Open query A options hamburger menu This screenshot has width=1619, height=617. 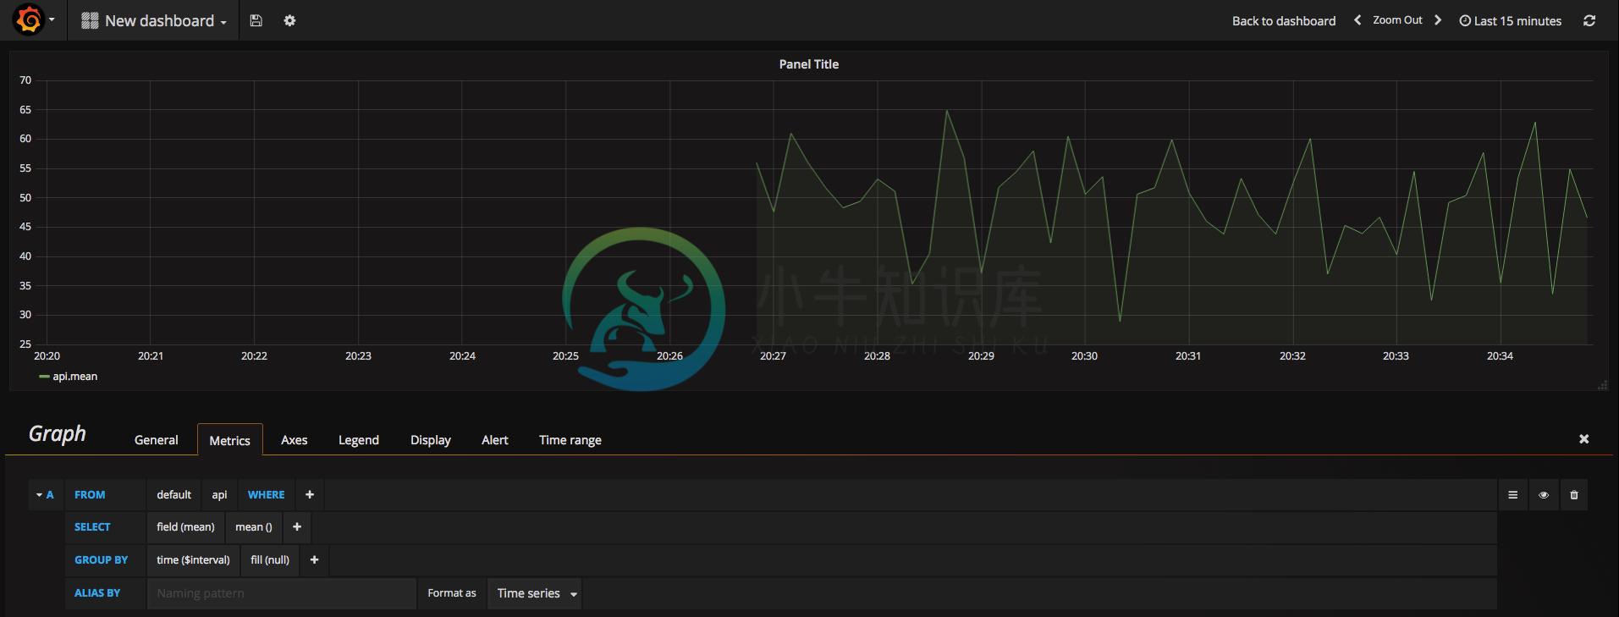pos(1512,495)
